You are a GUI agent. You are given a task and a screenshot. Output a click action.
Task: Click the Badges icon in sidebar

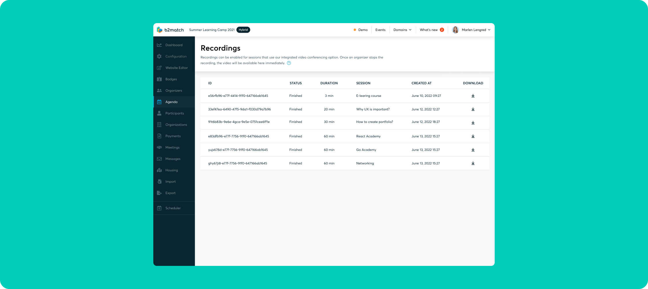pyautogui.click(x=159, y=79)
